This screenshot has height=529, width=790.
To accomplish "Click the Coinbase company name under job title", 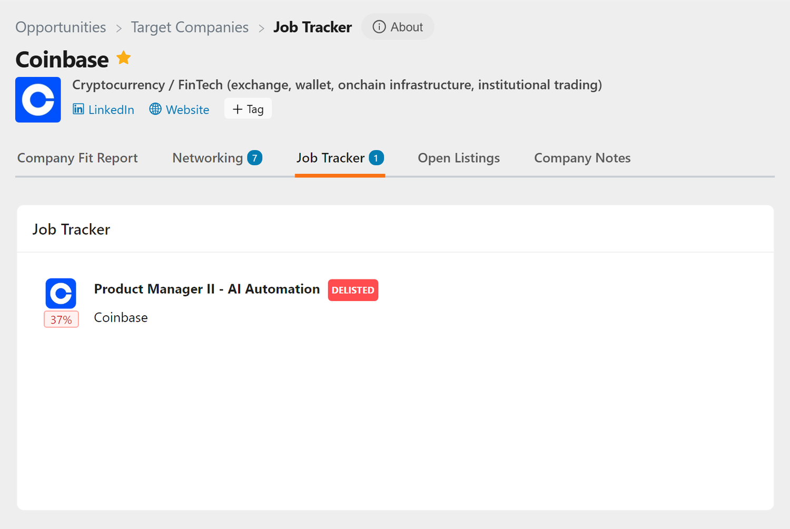I will point(121,317).
